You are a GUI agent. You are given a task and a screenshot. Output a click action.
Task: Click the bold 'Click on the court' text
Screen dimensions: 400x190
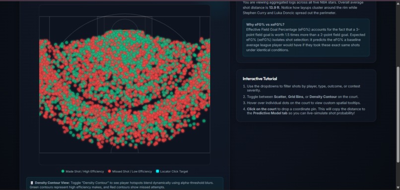click(x=262, y=109)
